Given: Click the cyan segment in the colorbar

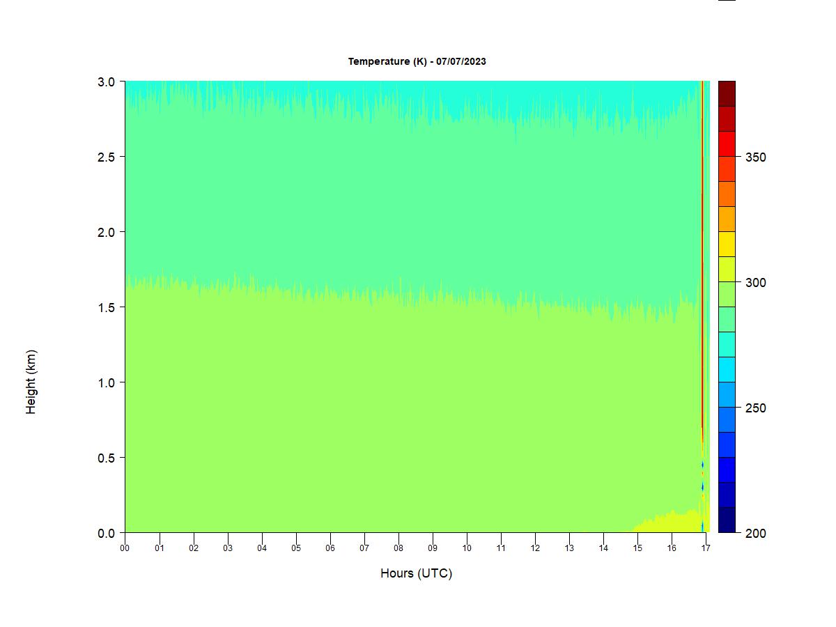Looking at the screenshot, I should pos(727,369).
